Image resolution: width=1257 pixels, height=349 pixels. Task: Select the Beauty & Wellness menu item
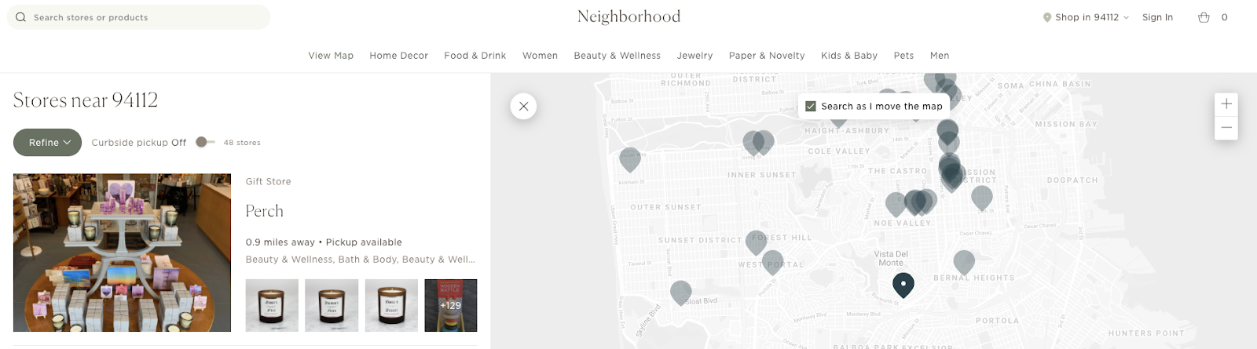pyautogui.click(x=617, y=56)
